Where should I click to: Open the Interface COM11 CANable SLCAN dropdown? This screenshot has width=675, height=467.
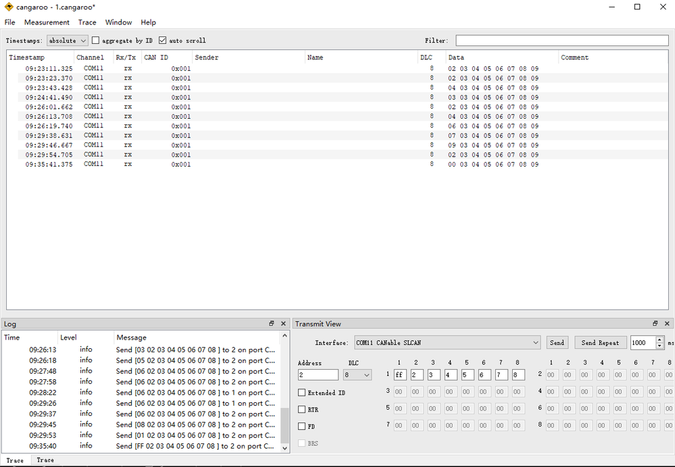click(447, 343)
